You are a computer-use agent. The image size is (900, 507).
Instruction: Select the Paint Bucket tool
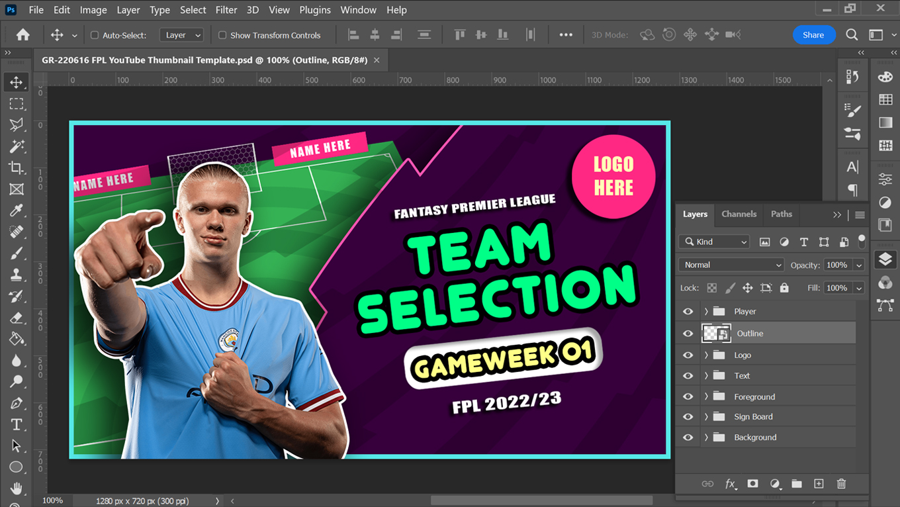tap(16, 339)
